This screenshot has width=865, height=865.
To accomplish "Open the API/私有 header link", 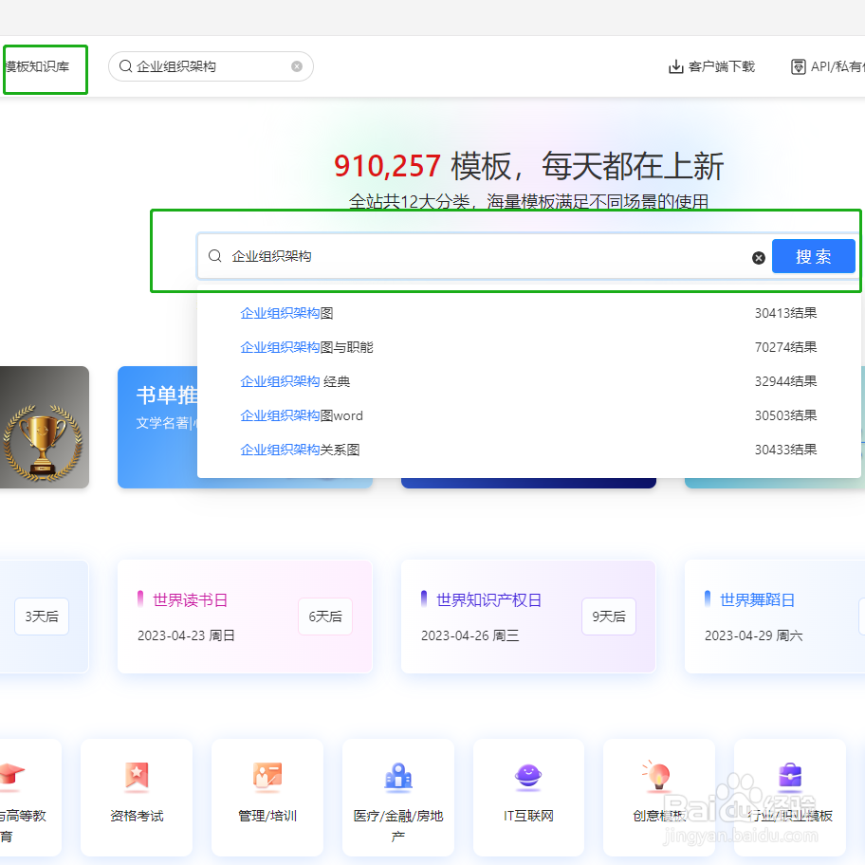I will pyautogui.click(x=837, y=66).
